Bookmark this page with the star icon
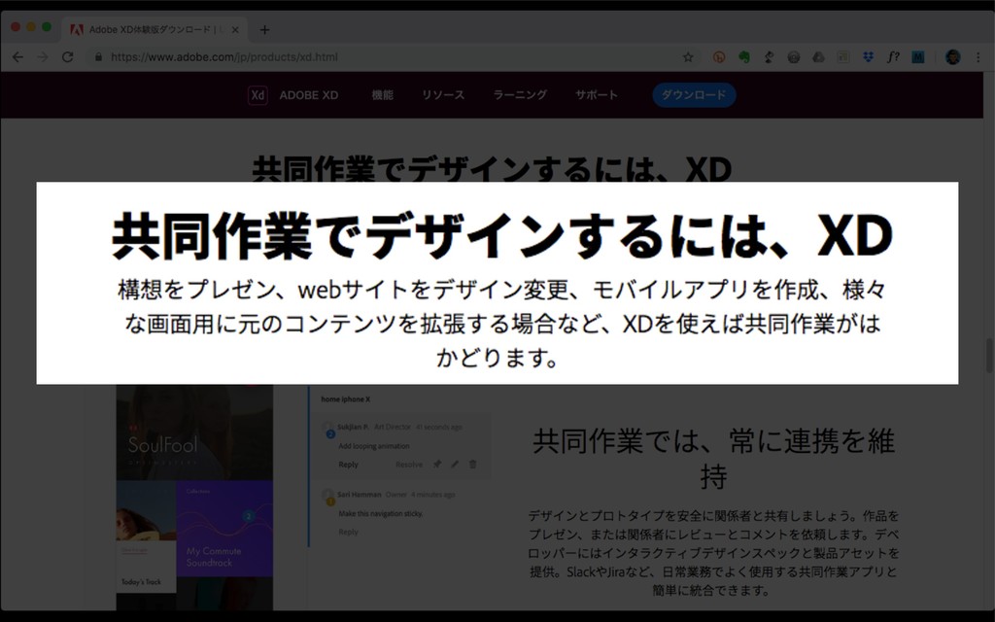 point(688,57)
